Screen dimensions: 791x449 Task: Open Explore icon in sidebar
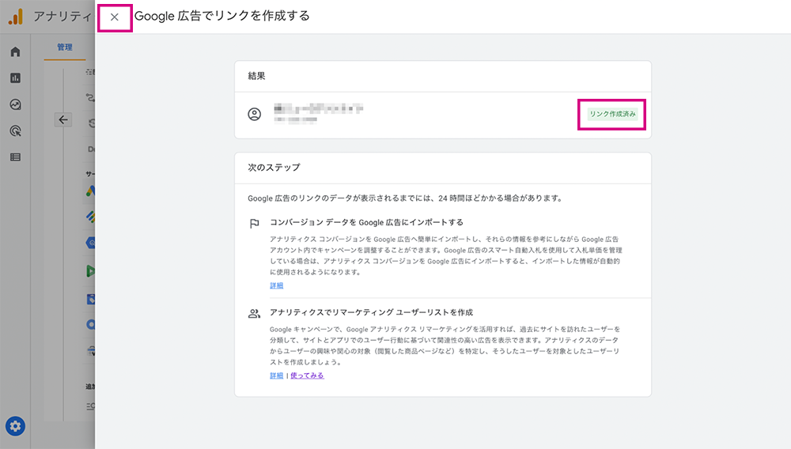15,104
